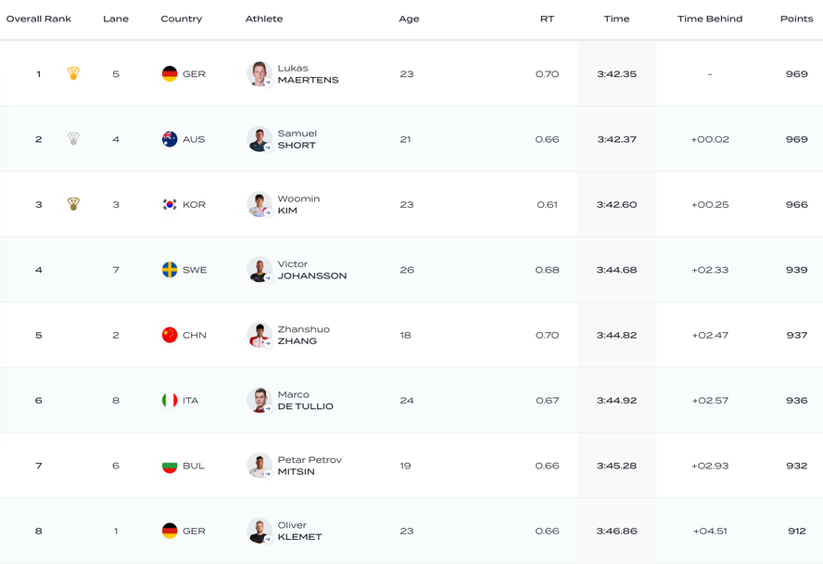Click the Italian flag icon
This screenshot has width=823, height=564.
click(170, 401)
